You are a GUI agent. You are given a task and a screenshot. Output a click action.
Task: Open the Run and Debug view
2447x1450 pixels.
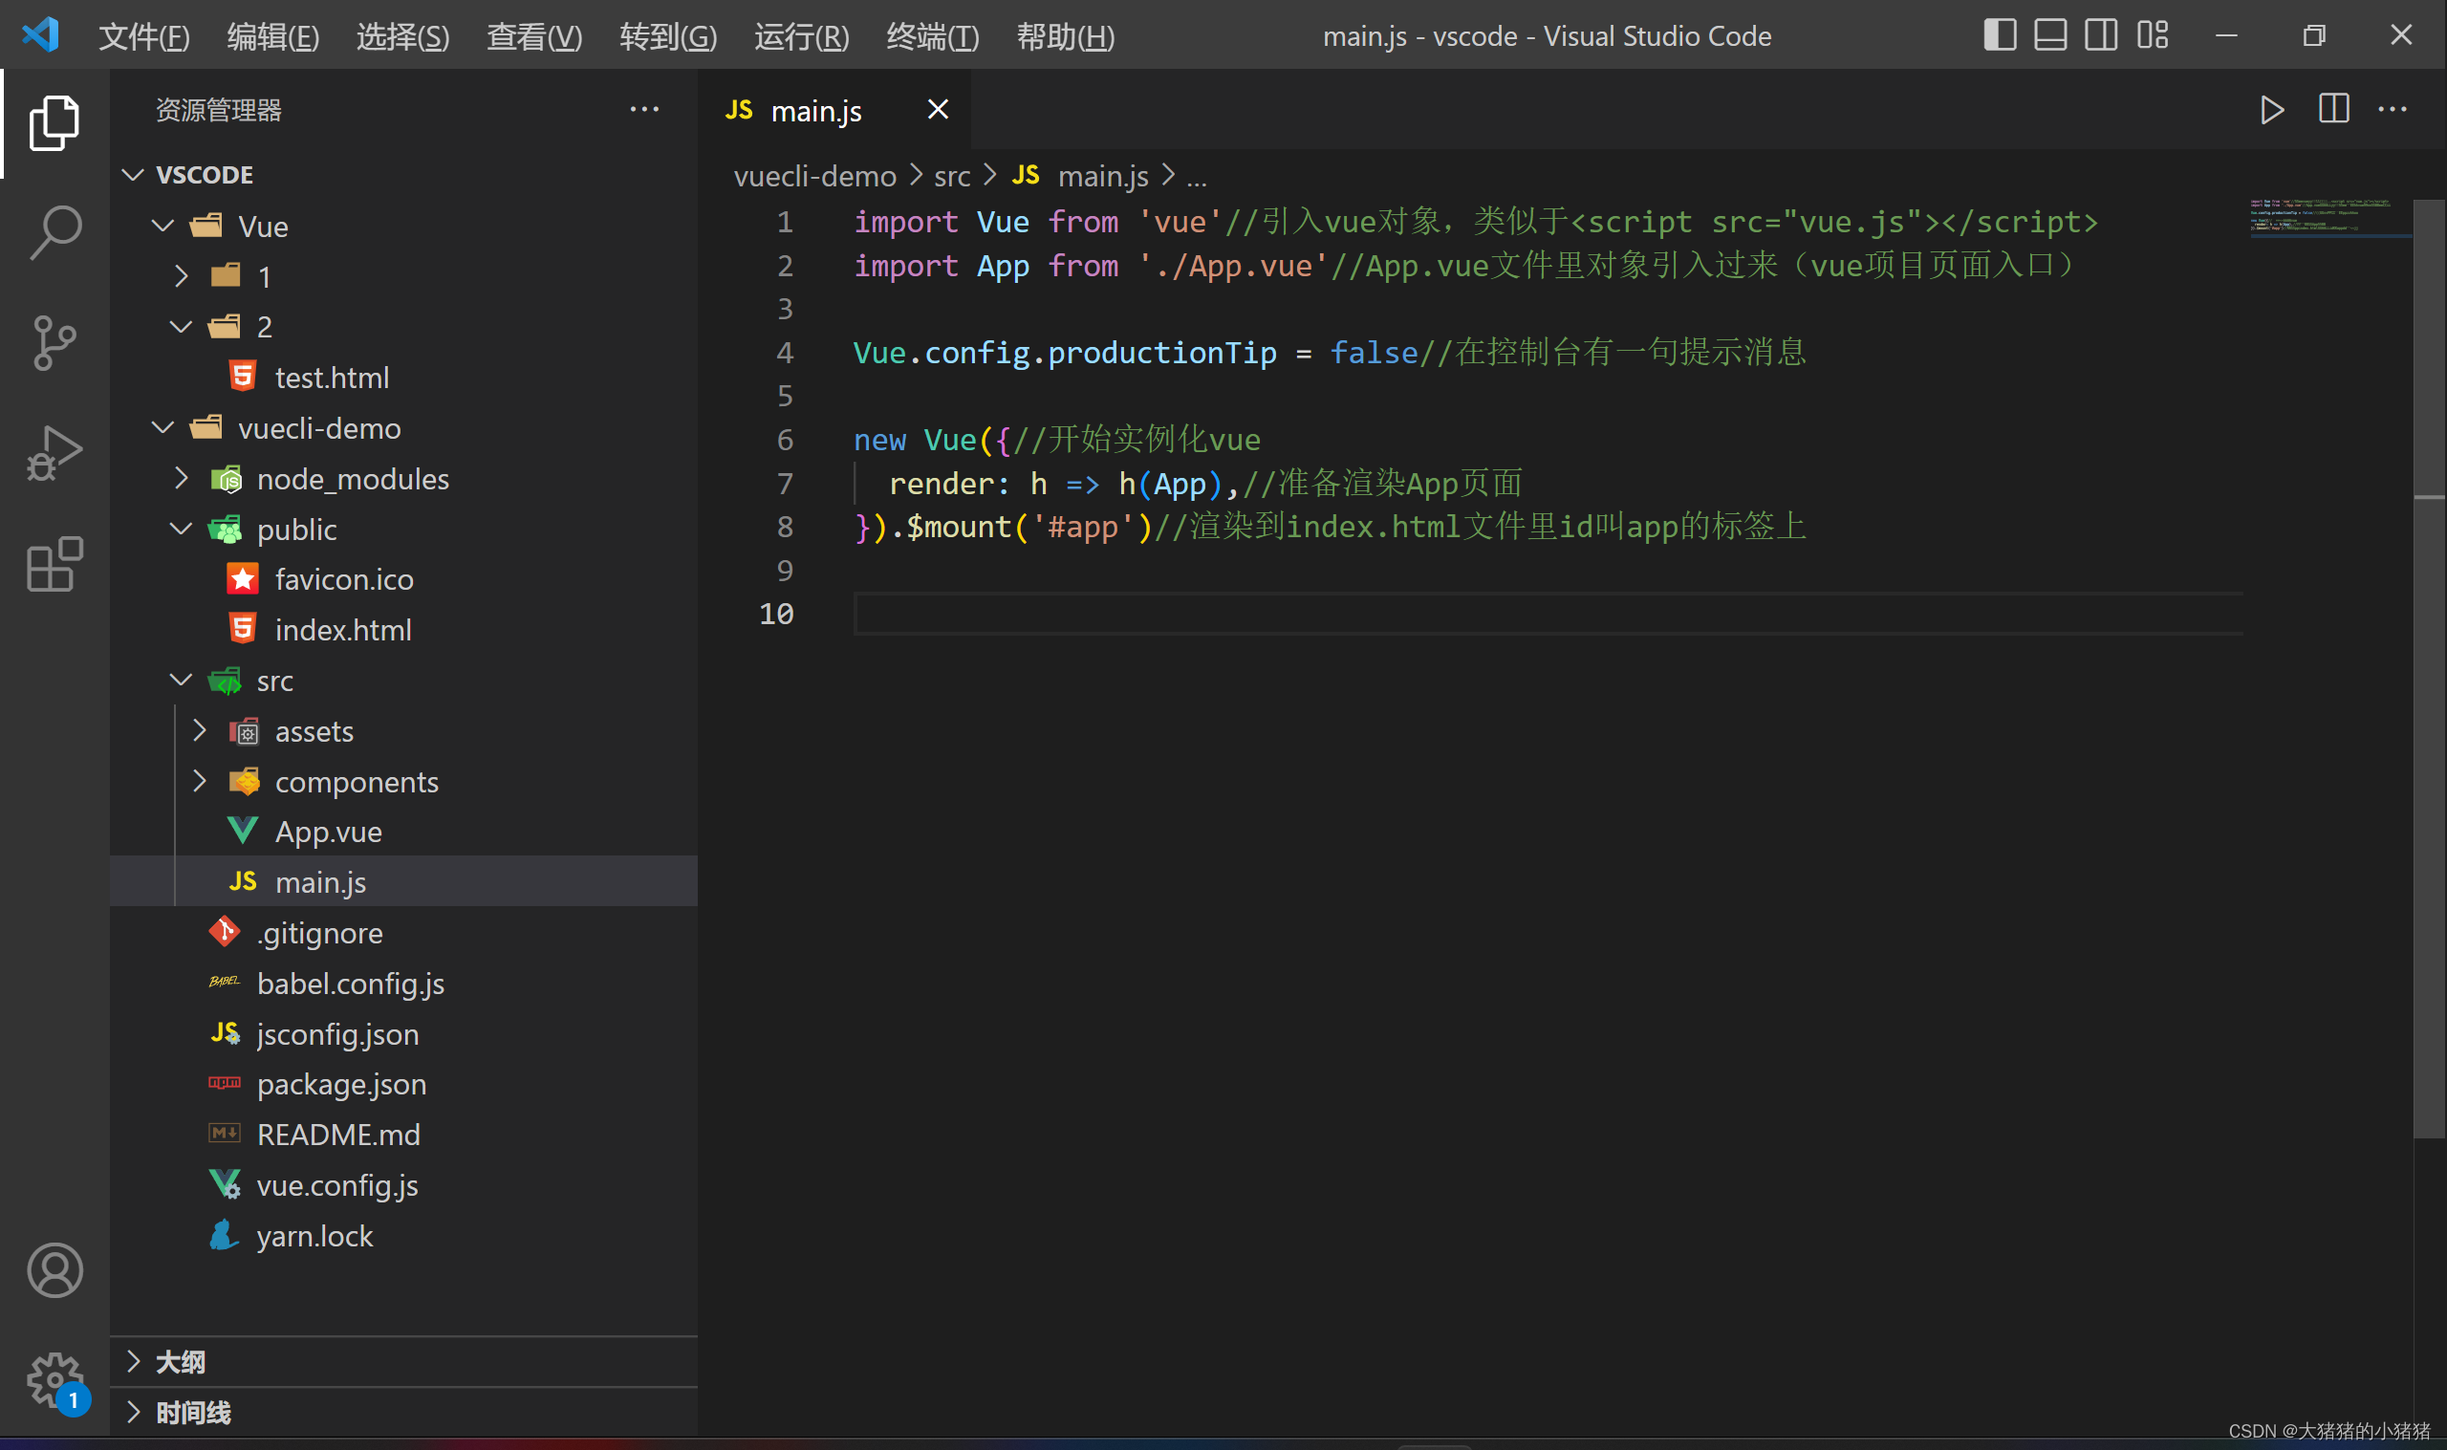[x=54, y=453]
